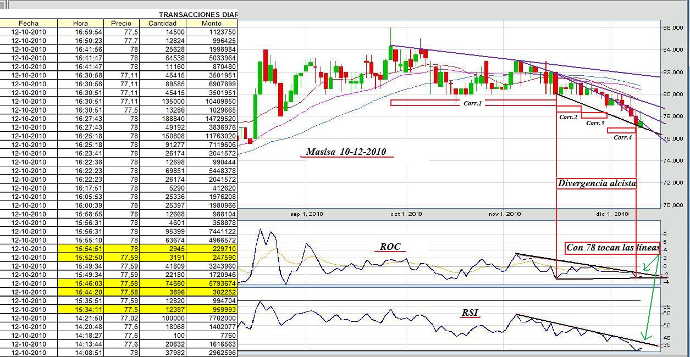Screen dimensions: 690x357
Task: Click the dic 1, 2010 axis date
Action: click(x=612, y=214)
